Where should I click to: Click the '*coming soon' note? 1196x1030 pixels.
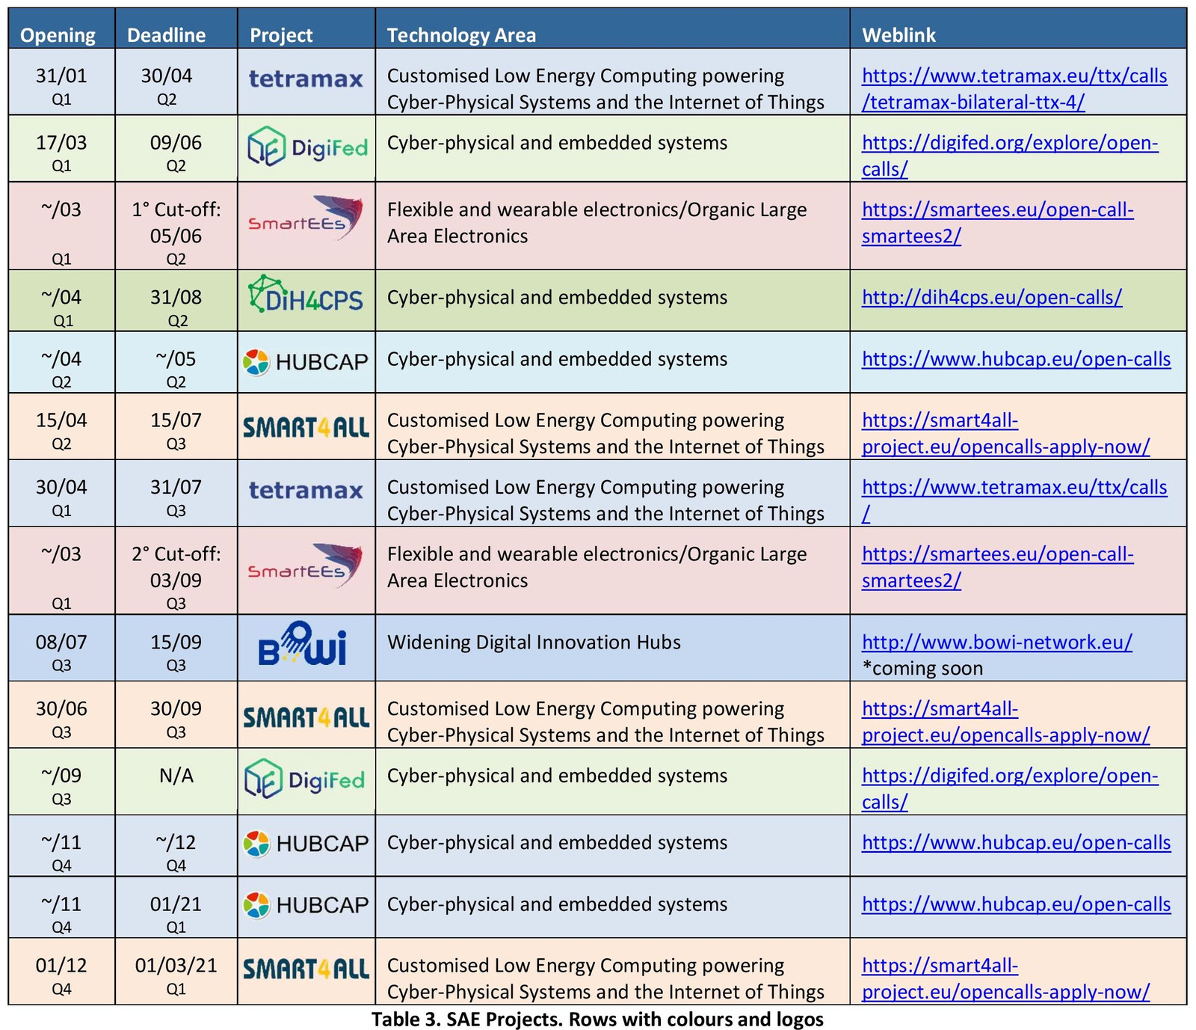[922, 668]
